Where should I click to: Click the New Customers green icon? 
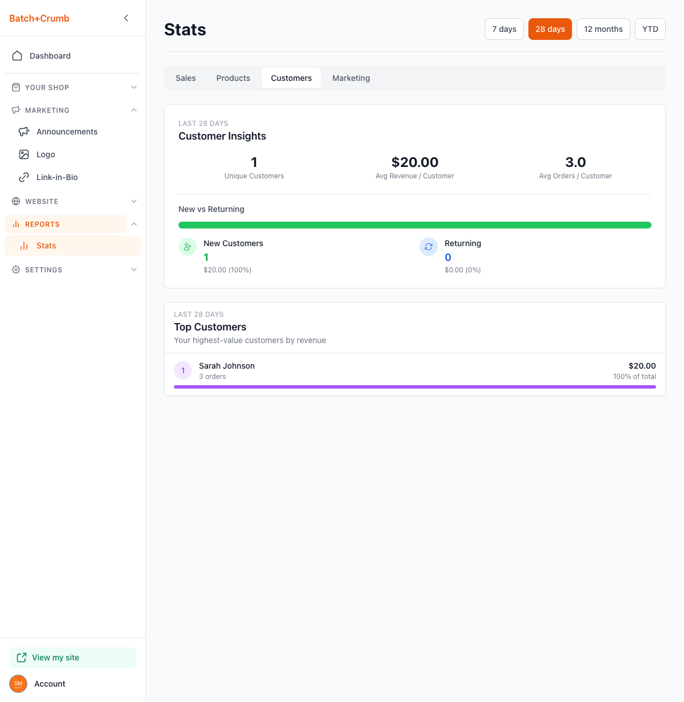coord(188,247)
